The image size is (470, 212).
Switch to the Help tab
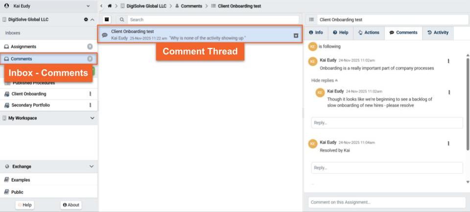click(x=341, y=33)
